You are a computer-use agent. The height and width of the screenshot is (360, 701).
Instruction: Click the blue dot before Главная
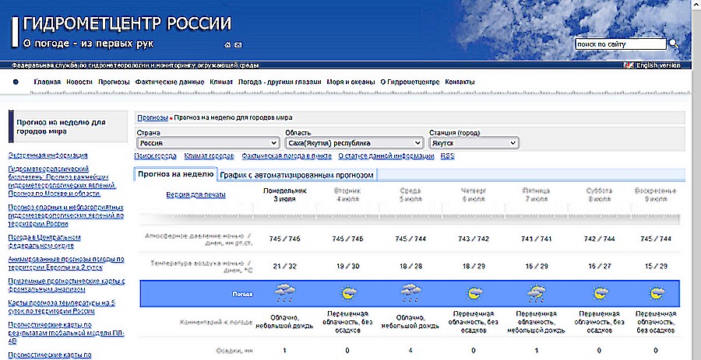(x=16, y=82)
